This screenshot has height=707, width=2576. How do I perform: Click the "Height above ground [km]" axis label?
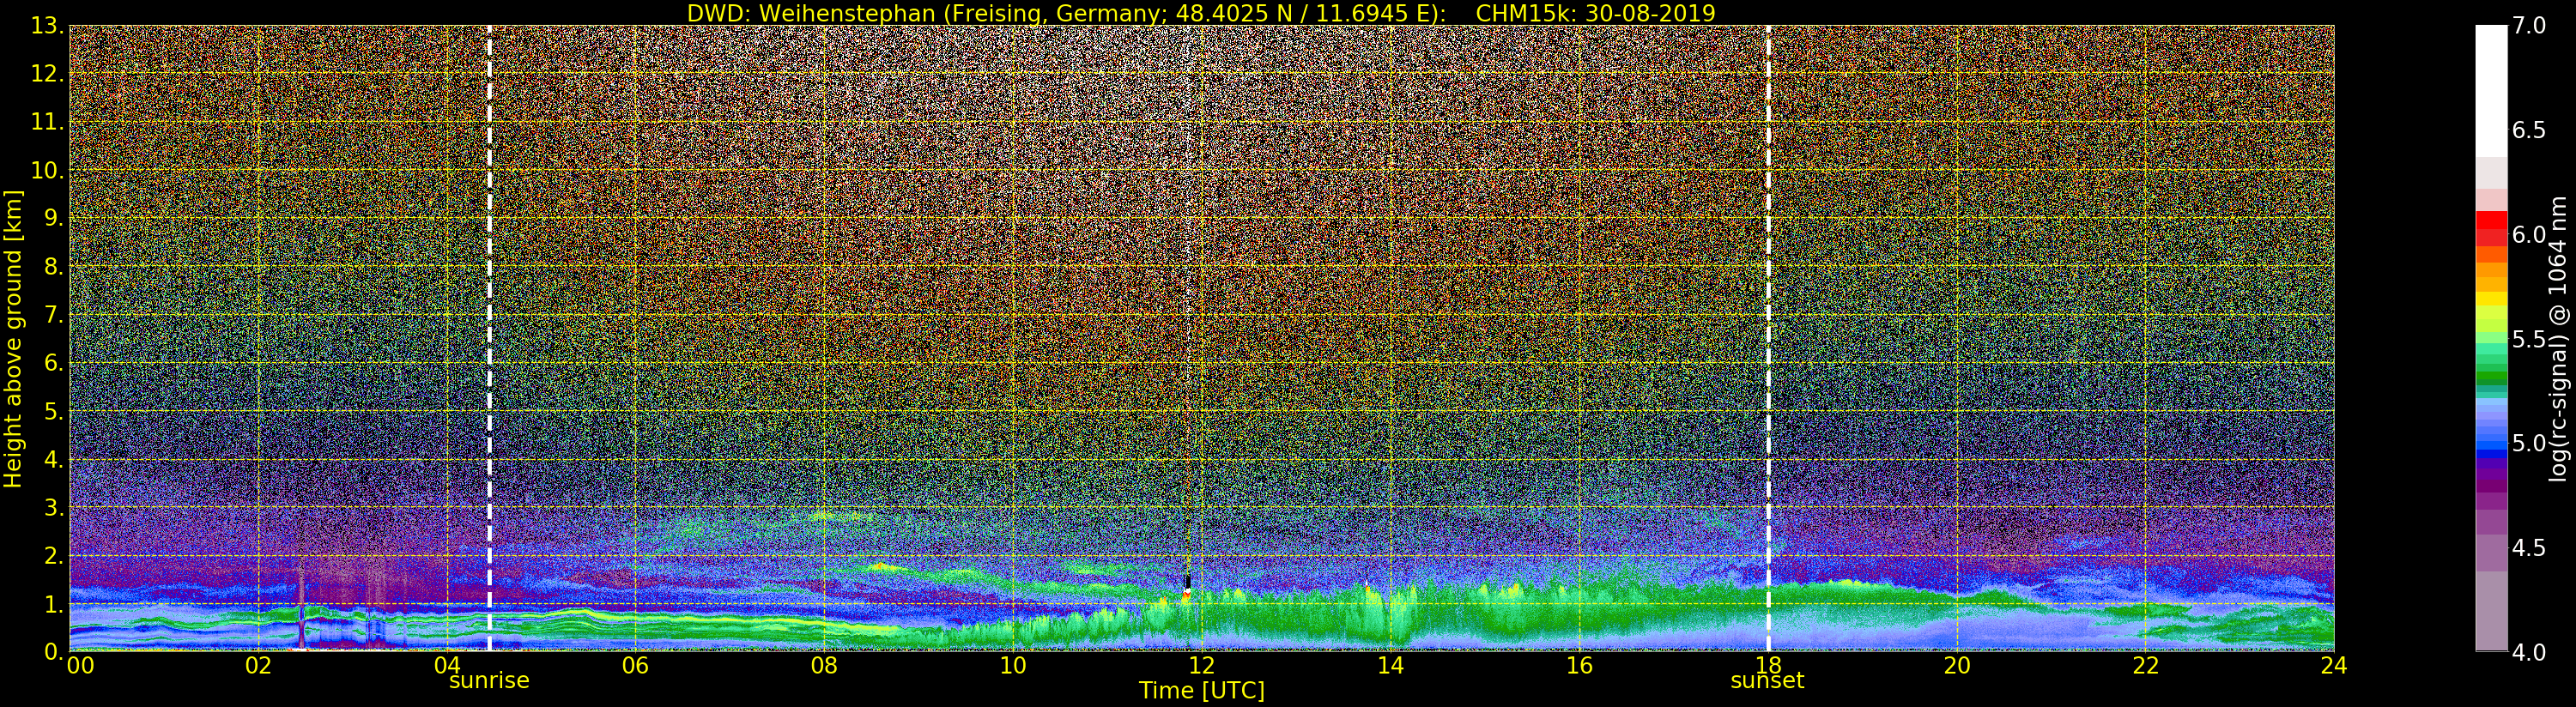coord(13,339)
